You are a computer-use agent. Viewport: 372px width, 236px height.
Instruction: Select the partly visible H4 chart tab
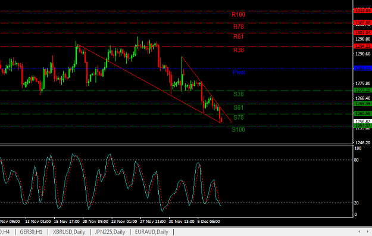[x=5, y=232]
